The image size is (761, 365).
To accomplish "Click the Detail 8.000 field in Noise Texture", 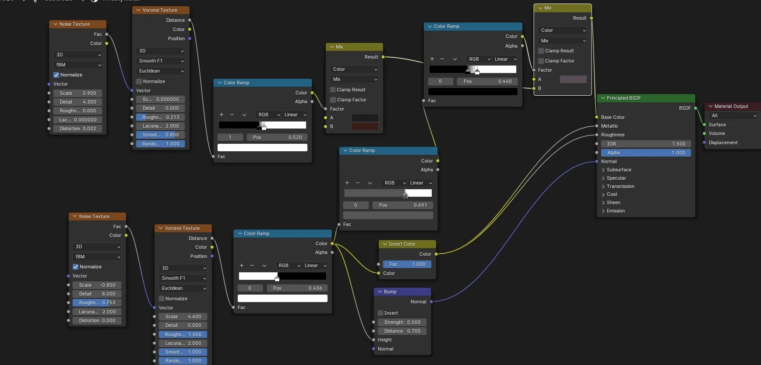I will tap(97, 294).
